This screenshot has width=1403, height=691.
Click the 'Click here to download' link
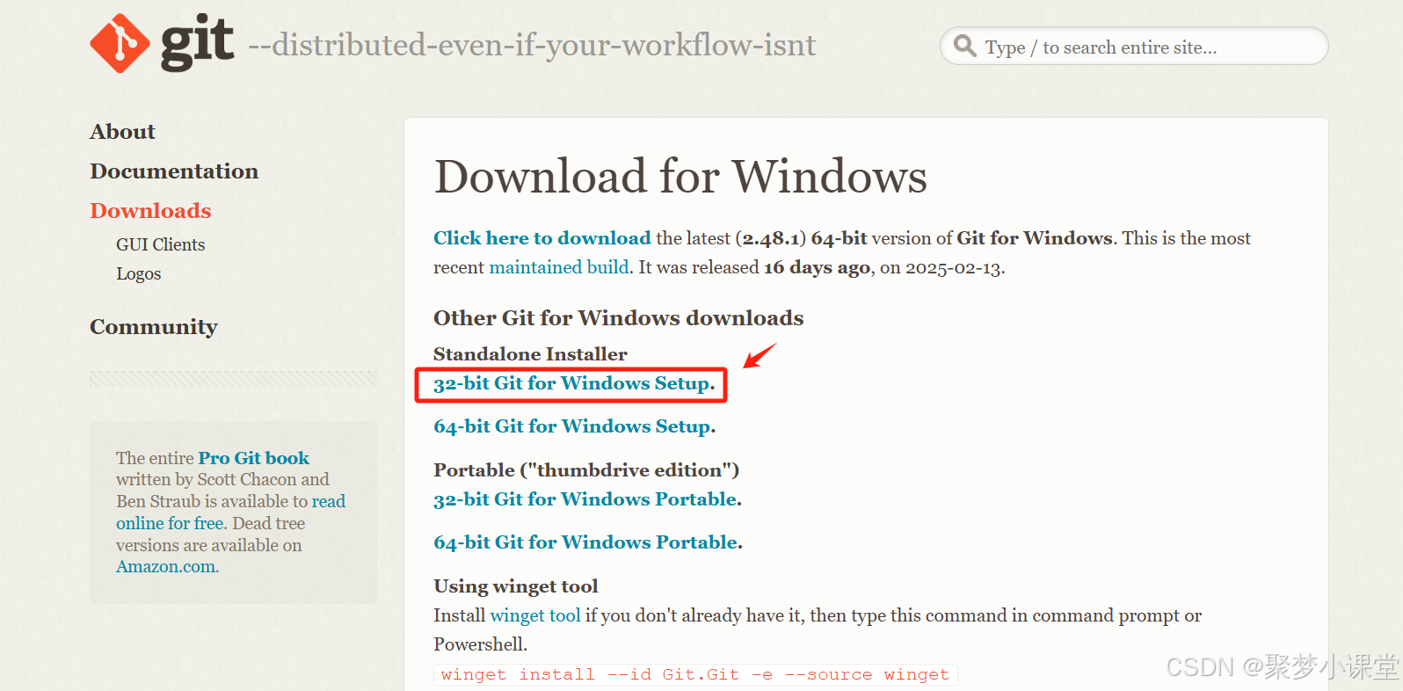(x=542, y=238)
